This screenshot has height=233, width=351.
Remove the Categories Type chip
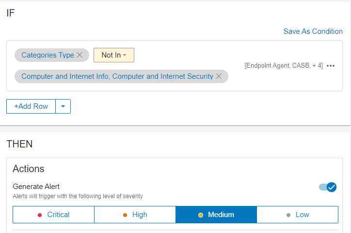[80, 55]
